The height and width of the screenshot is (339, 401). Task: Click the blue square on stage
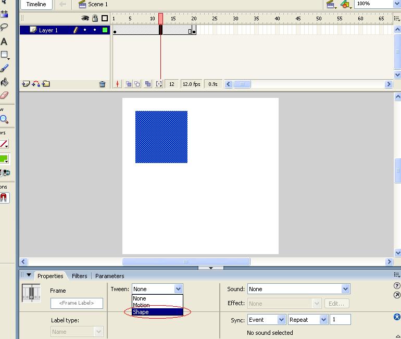pos(161,137)
